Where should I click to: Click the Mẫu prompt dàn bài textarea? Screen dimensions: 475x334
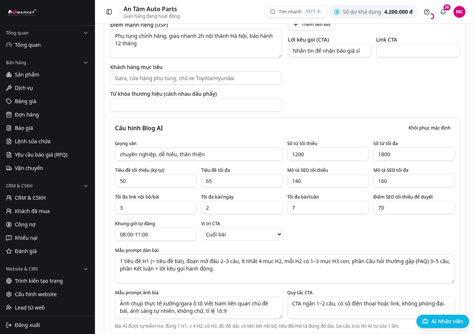click(285, 269)
